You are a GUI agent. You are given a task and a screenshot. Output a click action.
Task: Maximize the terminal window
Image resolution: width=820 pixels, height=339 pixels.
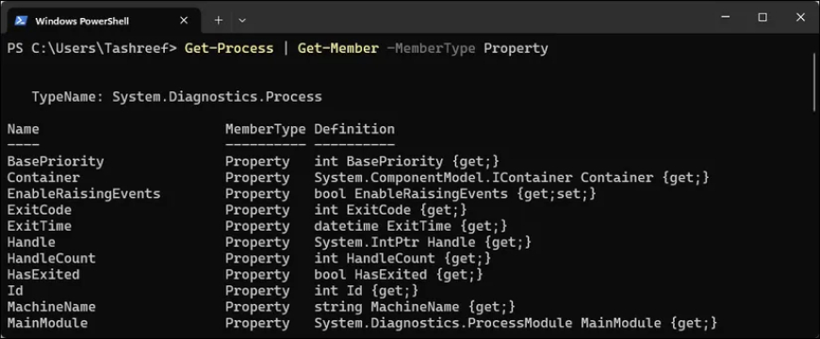(x=763, y=18)
